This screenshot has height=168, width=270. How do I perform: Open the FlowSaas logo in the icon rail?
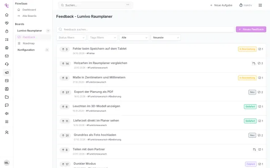(7, 5)
